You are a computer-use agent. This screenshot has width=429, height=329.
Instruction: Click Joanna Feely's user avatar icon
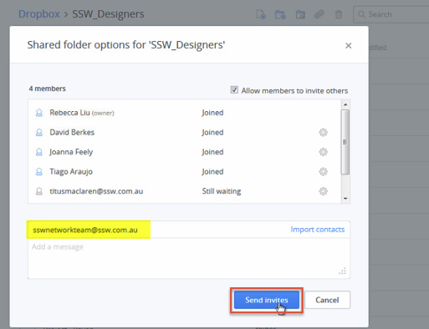point(39,152)
